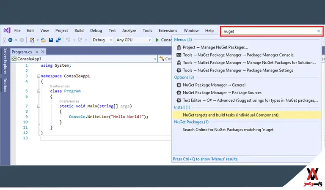
Task: Click the Visual Studio logo icon
Action: tap(7, 30)
